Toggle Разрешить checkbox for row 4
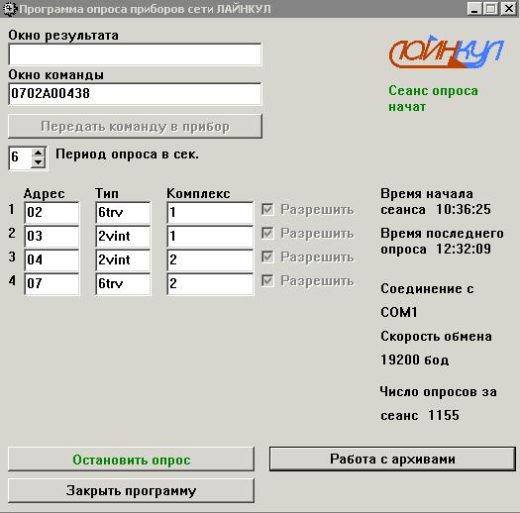Screen dimensions: 520x513 pos(267,280)
